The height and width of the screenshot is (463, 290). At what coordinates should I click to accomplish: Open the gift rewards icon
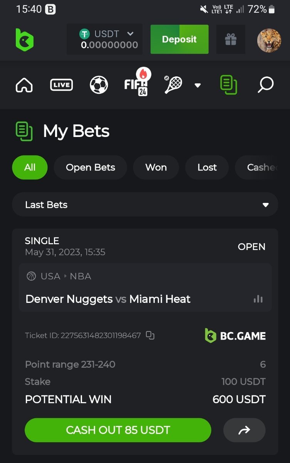point(231,39)
